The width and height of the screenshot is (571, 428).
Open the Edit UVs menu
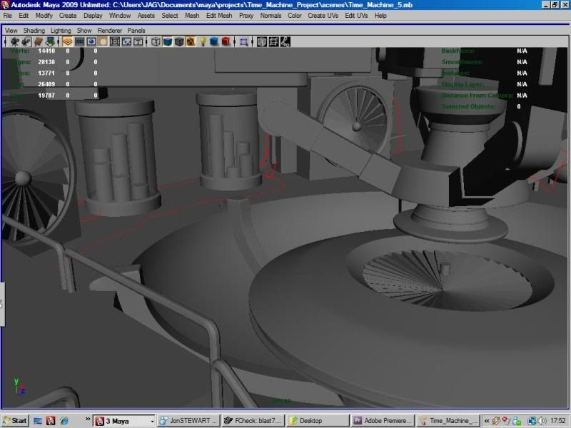[356, 16]
